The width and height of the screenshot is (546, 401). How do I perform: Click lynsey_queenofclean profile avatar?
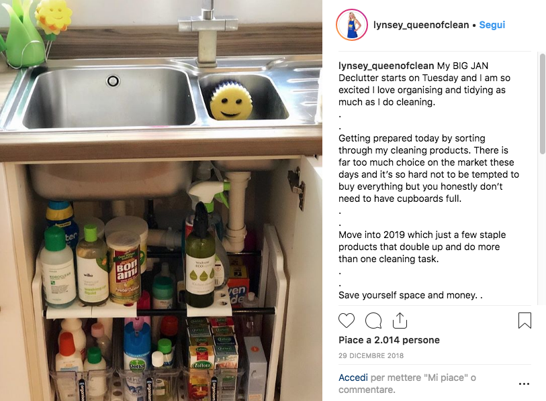tap(352, 25)
